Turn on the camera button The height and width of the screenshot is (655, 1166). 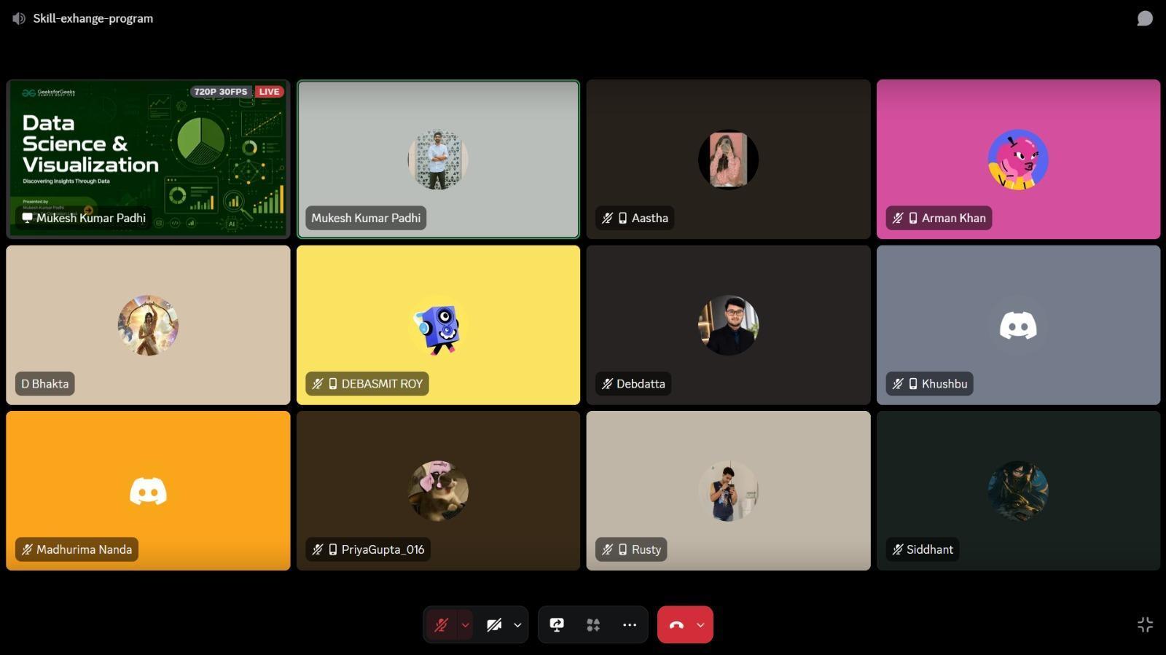point(494,624)
